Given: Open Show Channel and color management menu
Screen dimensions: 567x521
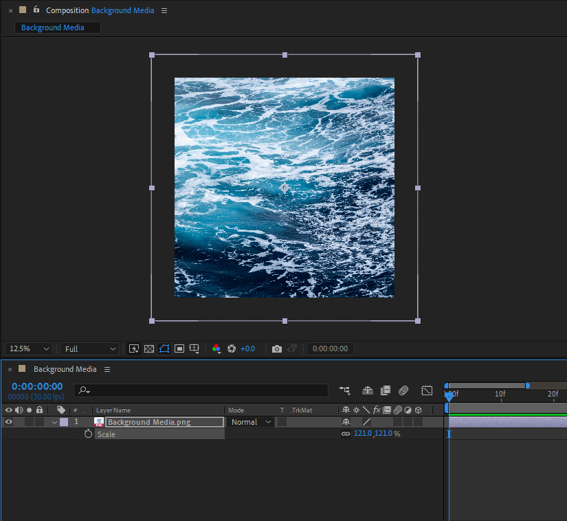Looking at the screenshot, I should [216, 348].
